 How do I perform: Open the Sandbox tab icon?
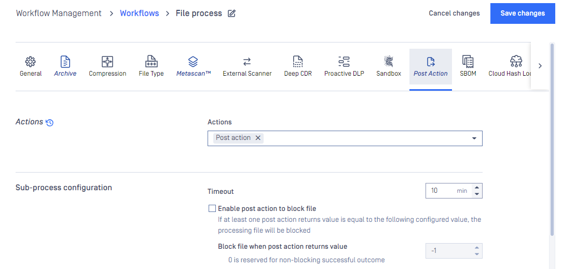[x=389, y=62]
